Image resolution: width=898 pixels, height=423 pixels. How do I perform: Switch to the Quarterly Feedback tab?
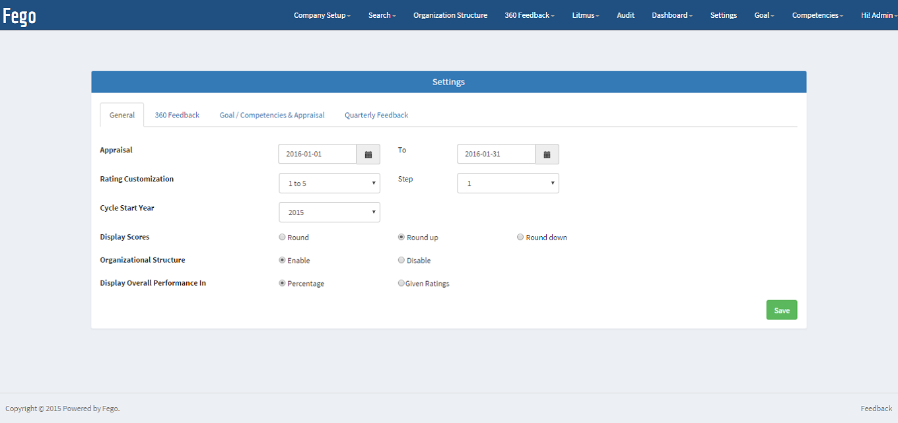tap(376, 115)
